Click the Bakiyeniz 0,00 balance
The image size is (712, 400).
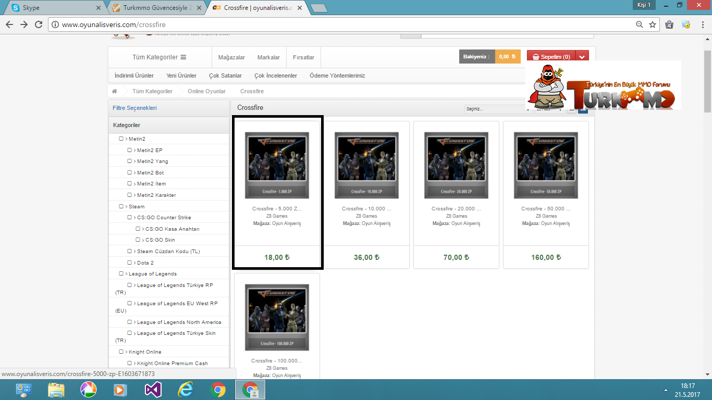pos(490,57)
